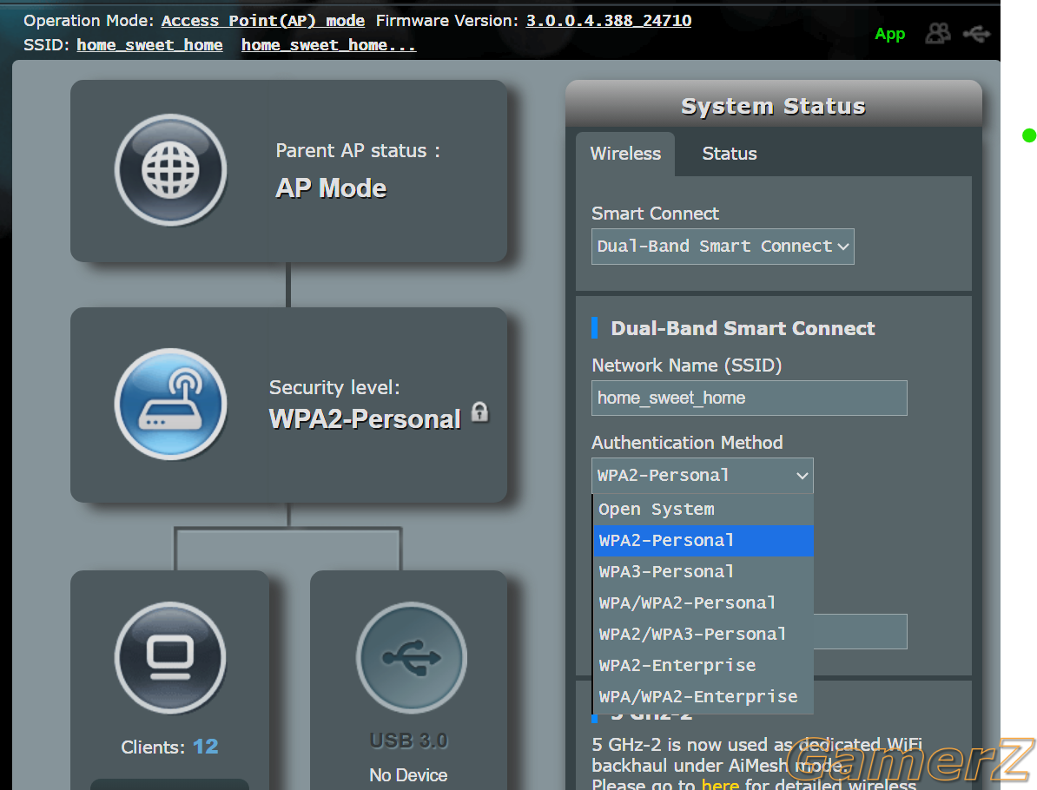The height and width of the screenshot is (790, 1037).
Task: Click the Dual-Band Smart Connect section heading
Action: (x=742, y=328)
